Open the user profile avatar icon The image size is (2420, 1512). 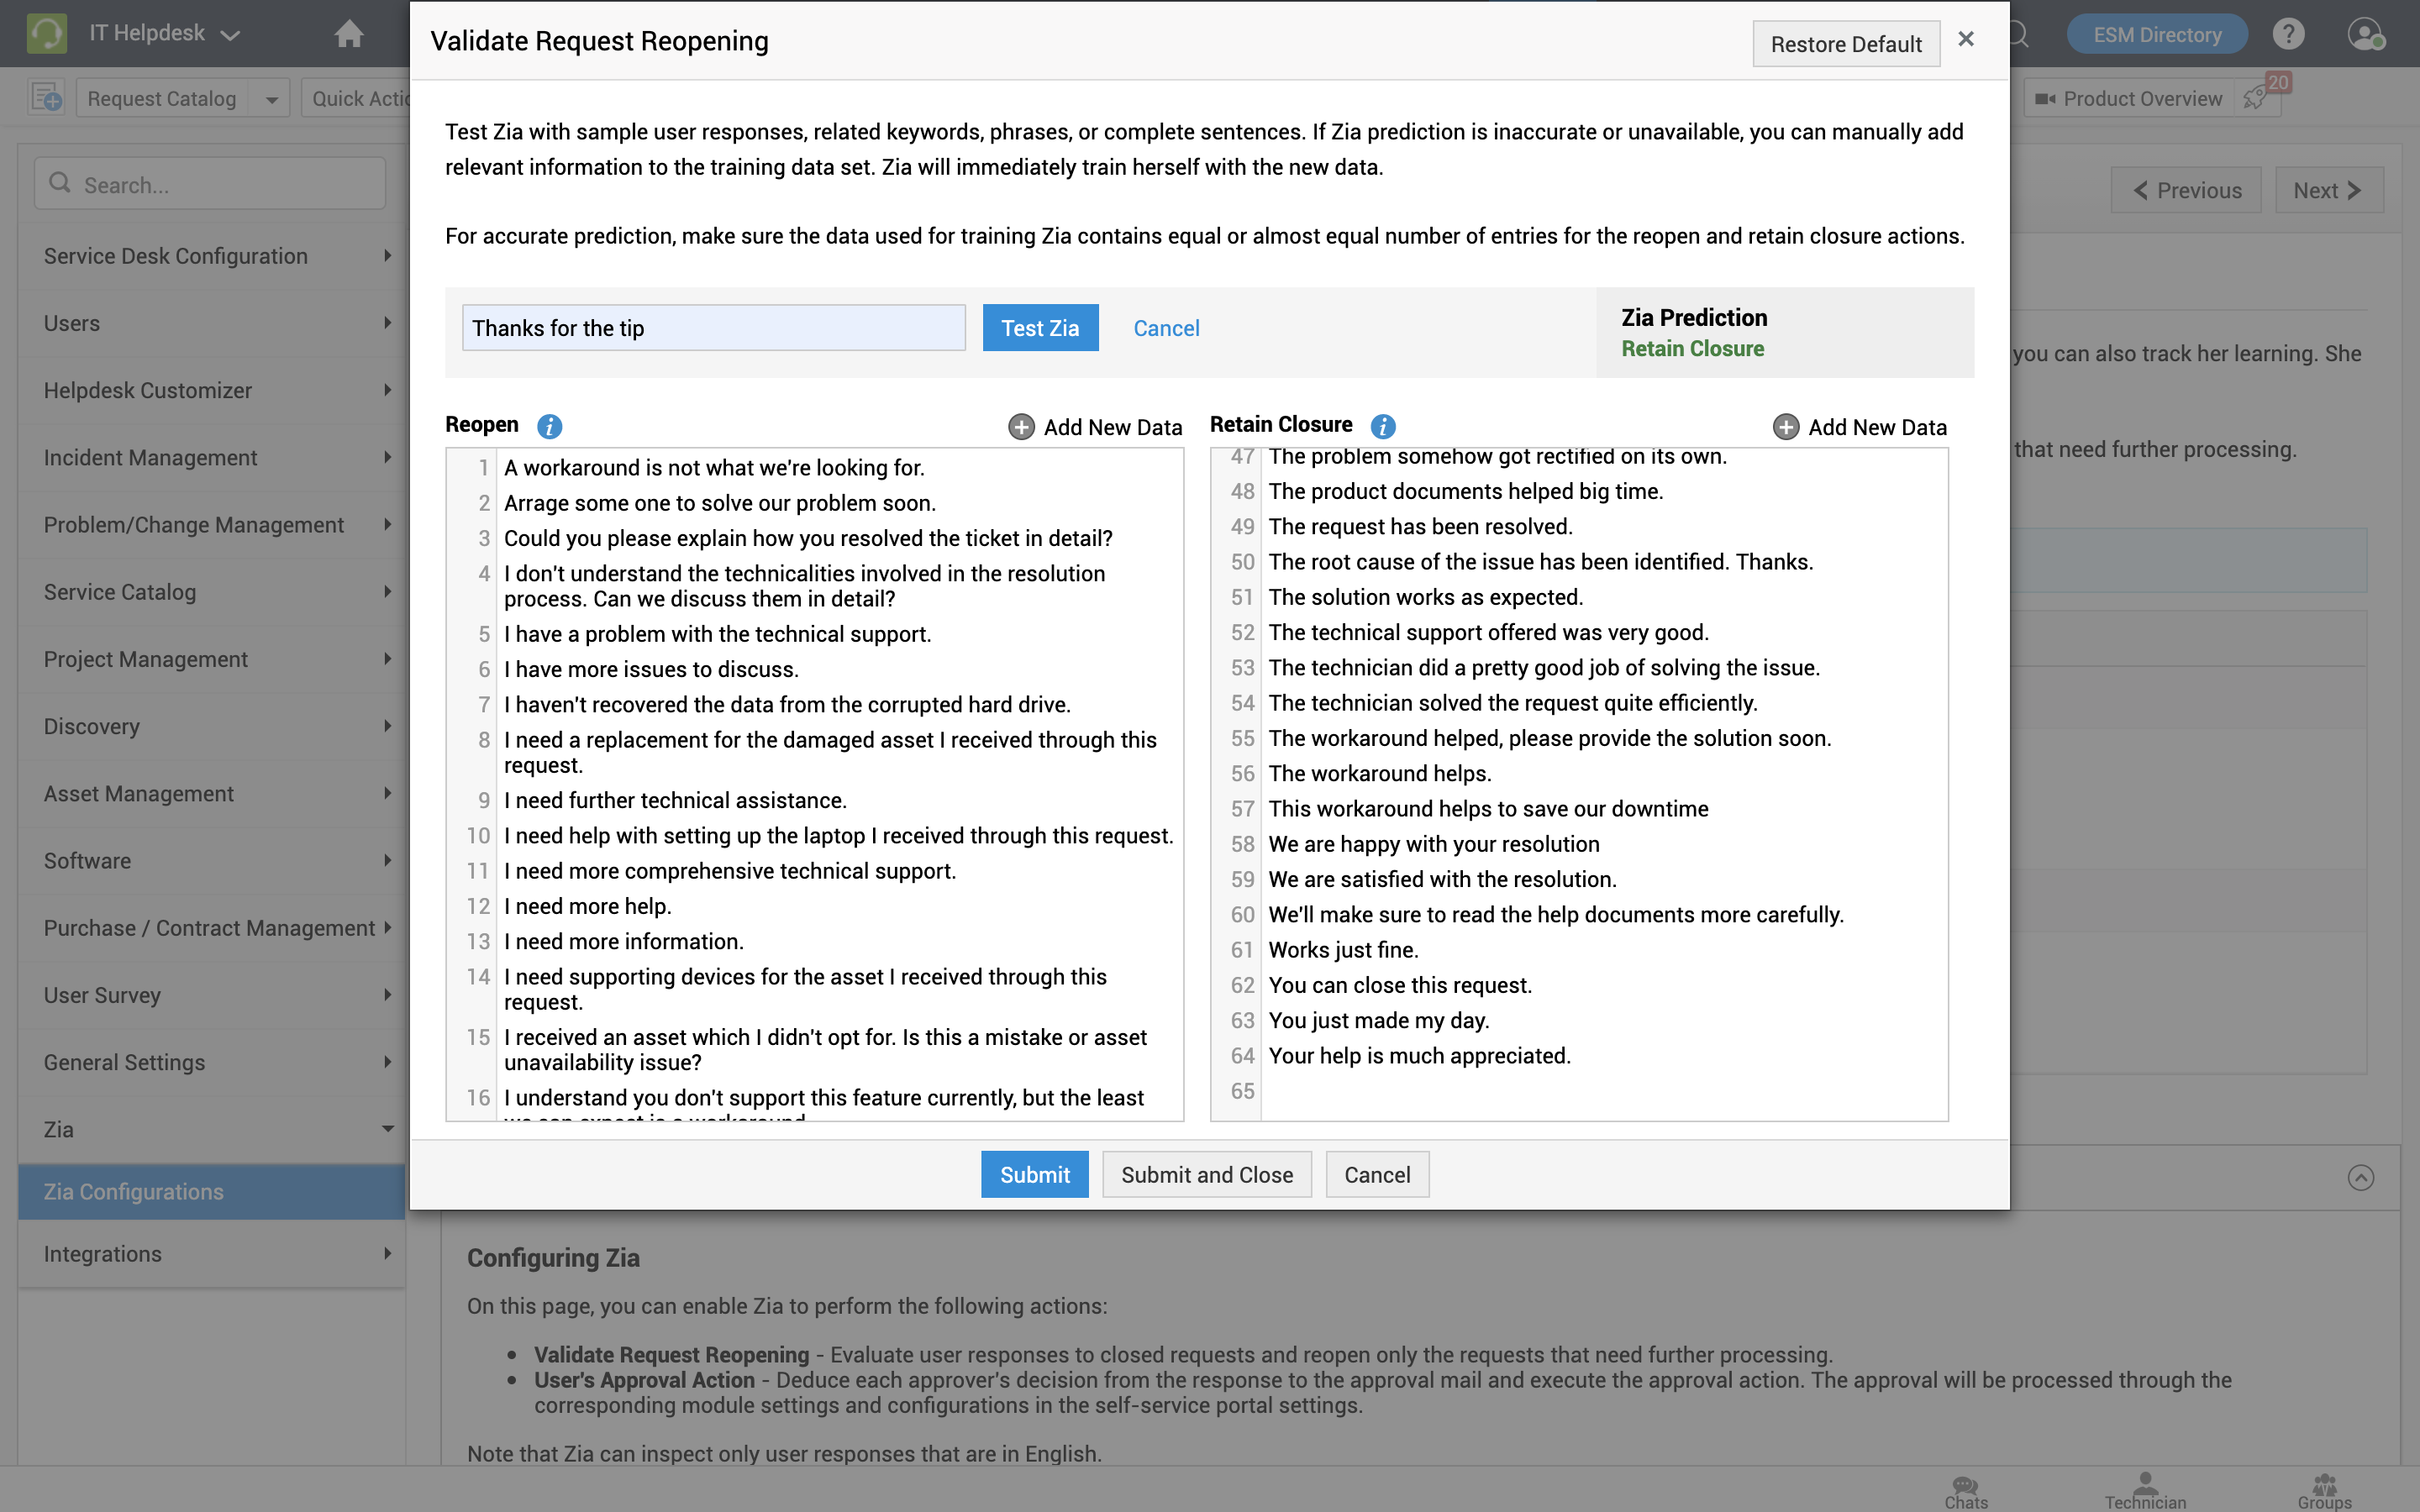pos(2365,34)
